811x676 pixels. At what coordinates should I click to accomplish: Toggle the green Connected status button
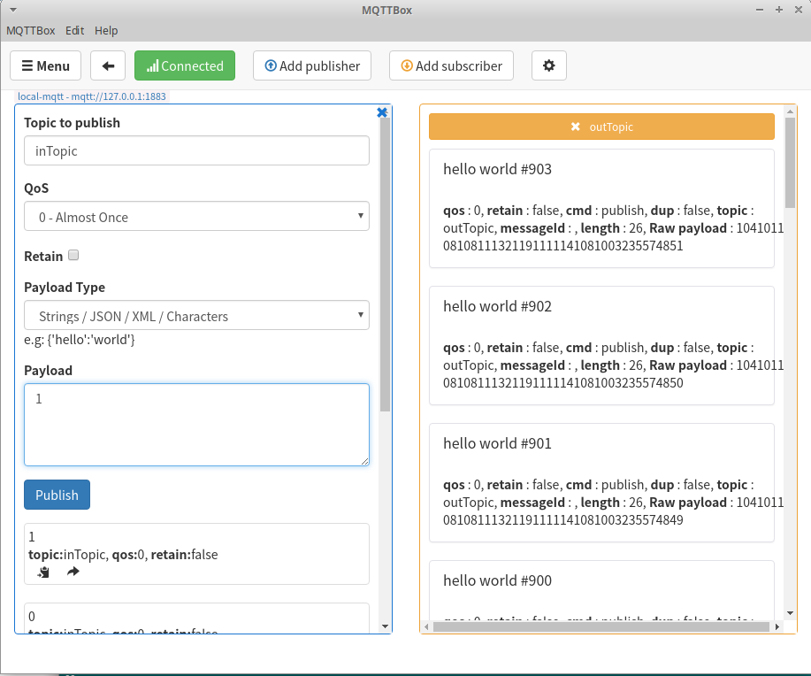point(185,65)
